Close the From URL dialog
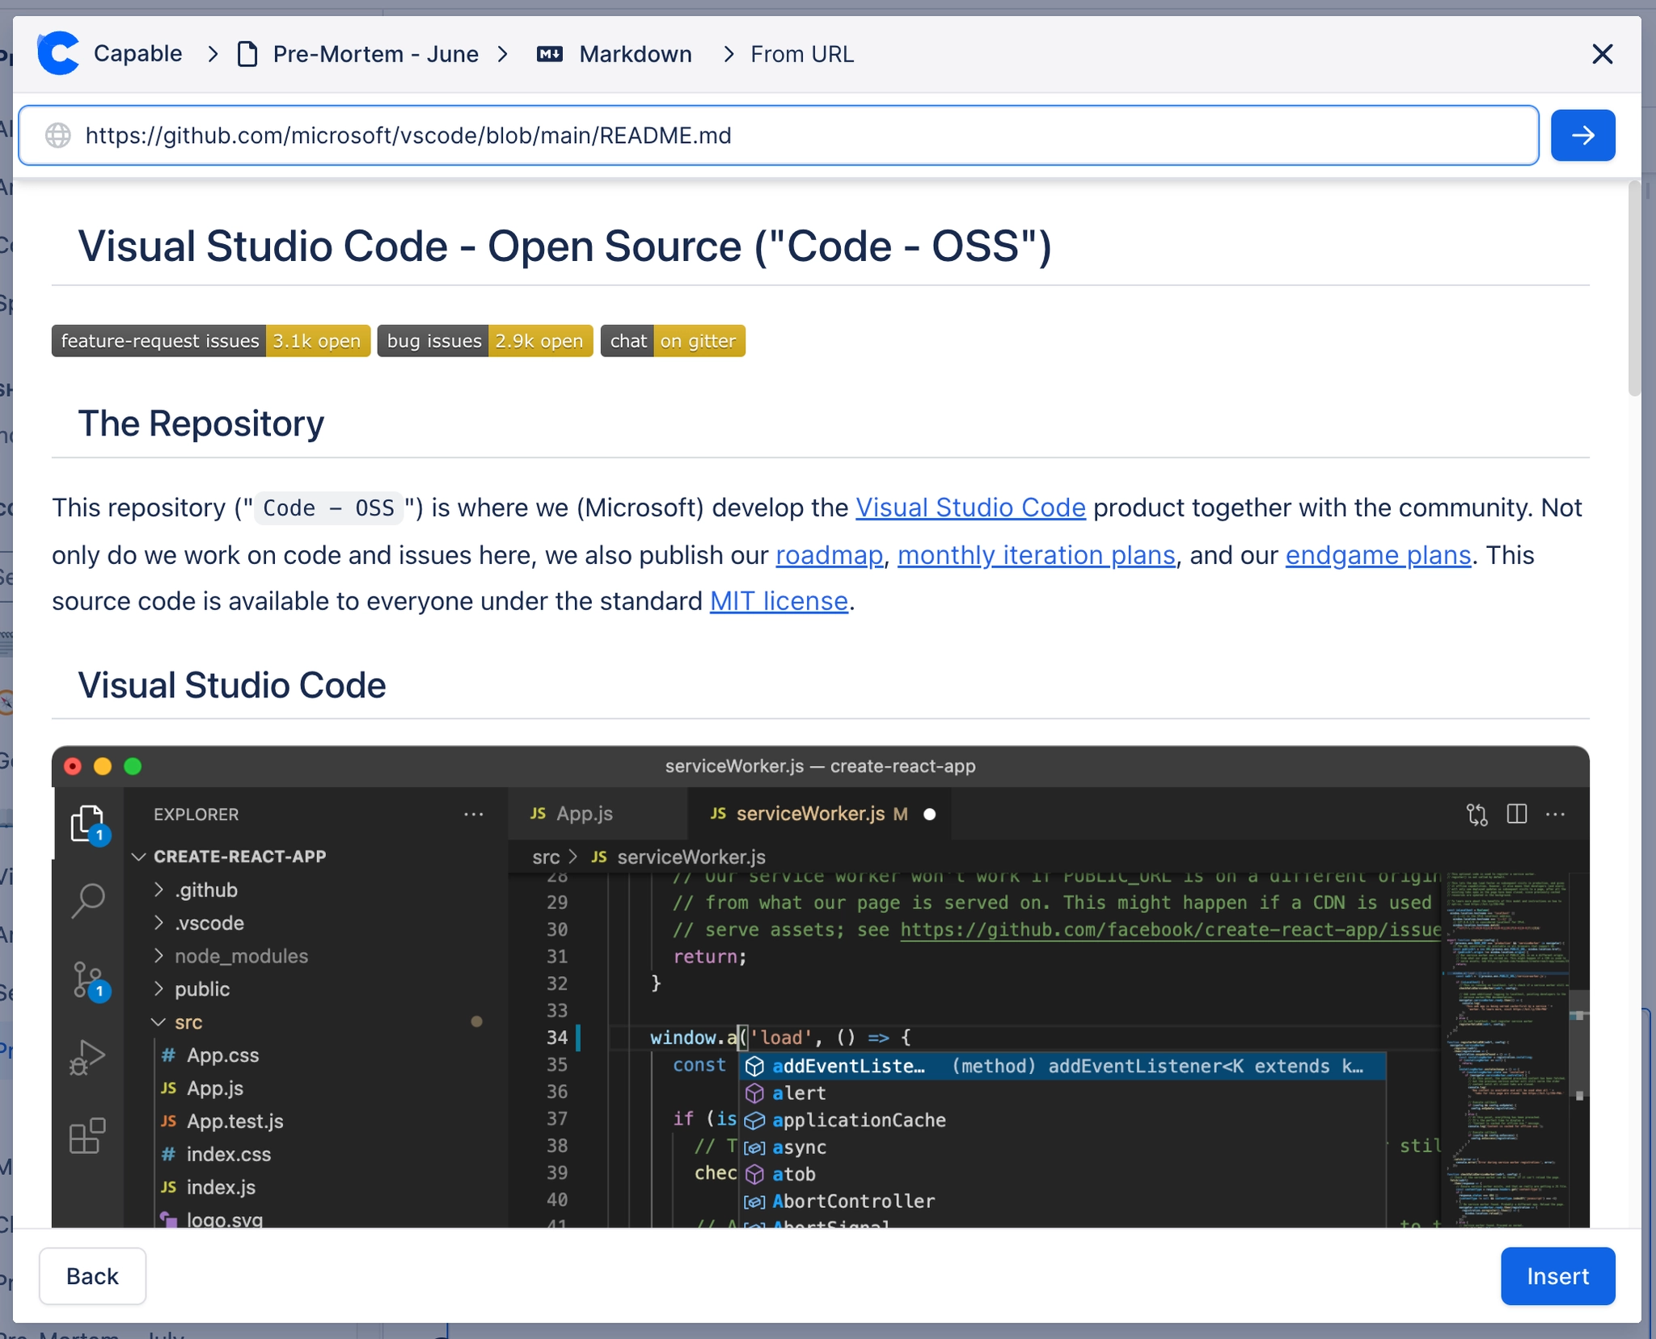The image size is (1656, 1339). coord(1602,54)
